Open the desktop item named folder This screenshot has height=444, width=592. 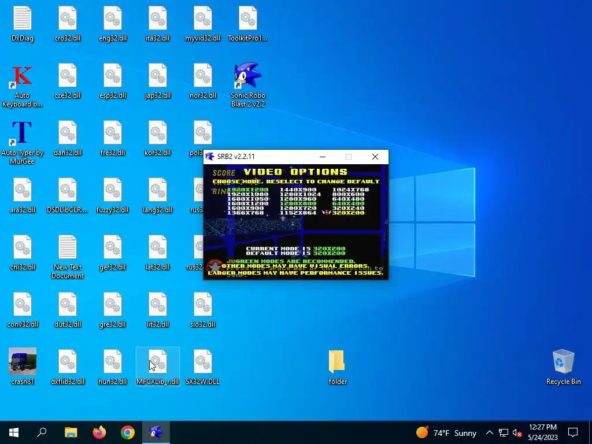337,362
